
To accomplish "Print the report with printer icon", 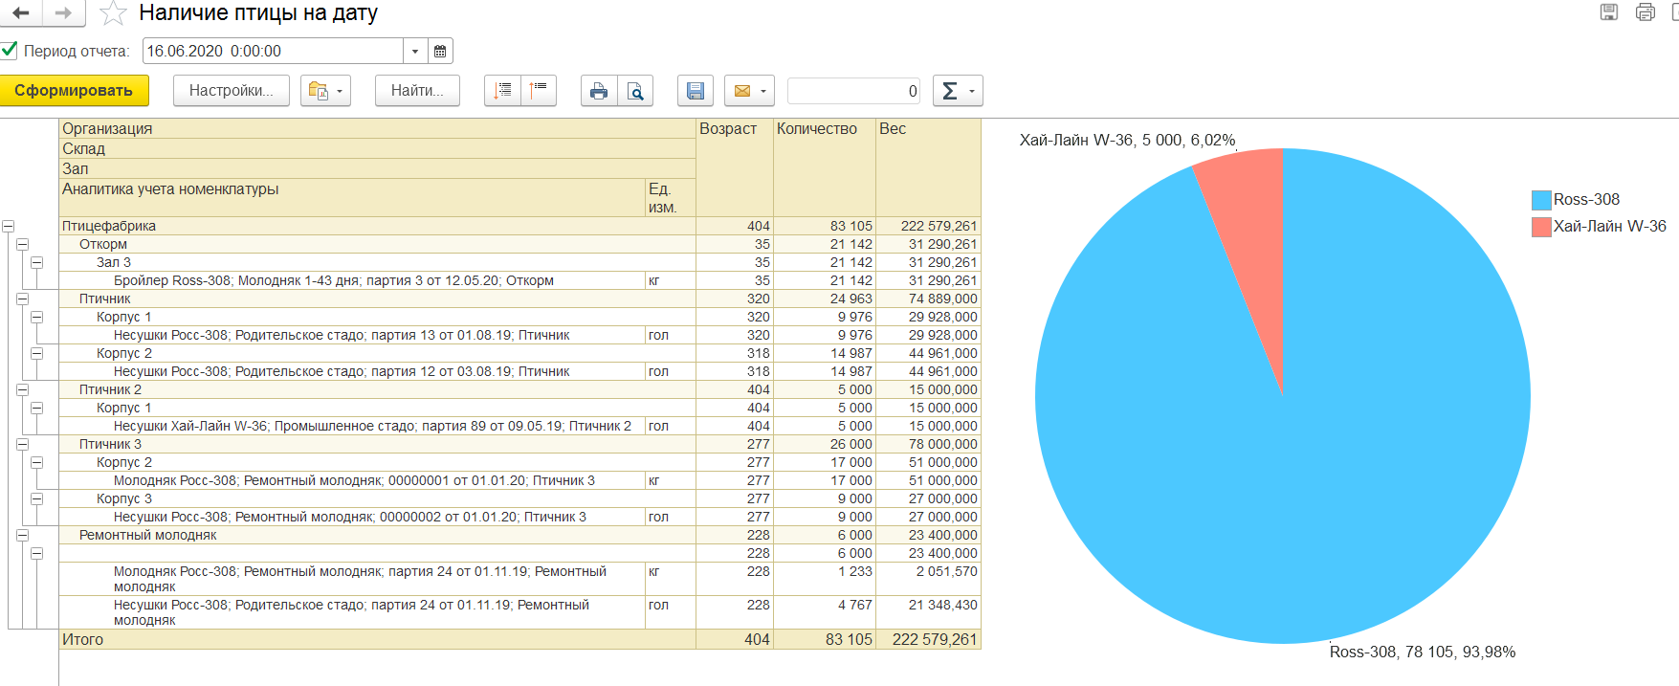I will point(599,91).
